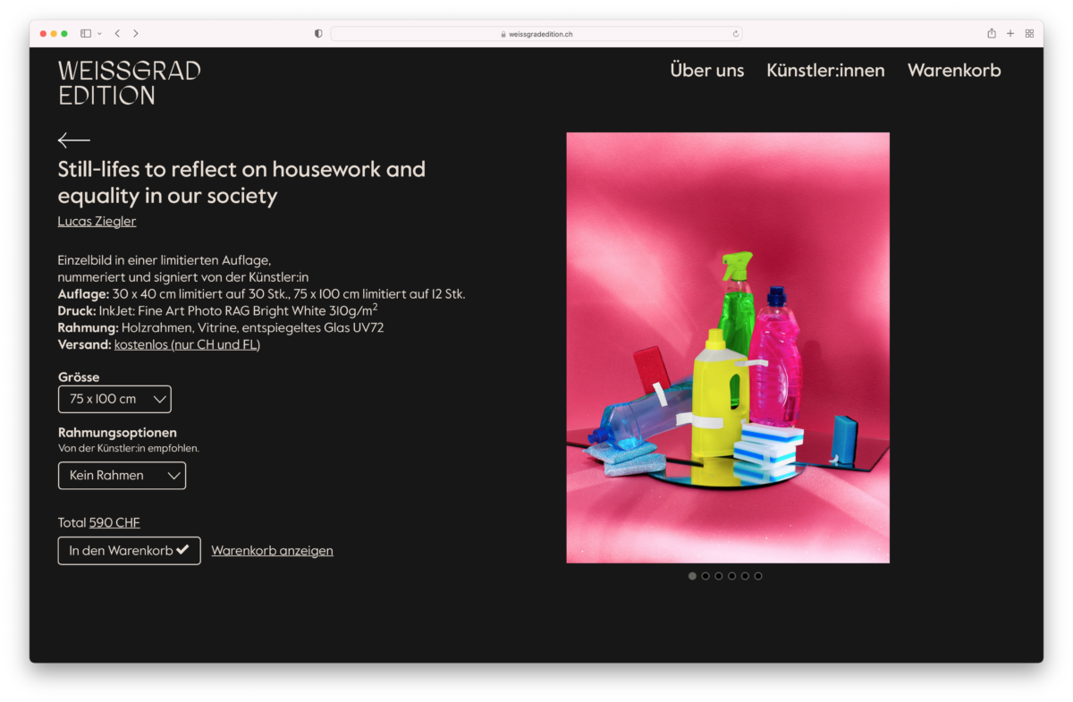Image resolution: width=1073 pixels, height=702 pixels.
Task: Click Safari's forward navigation chevron
Action: click(136, 34)
